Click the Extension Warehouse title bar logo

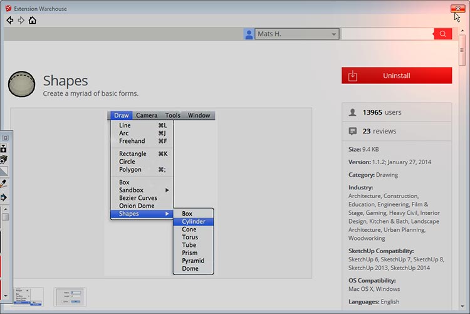(8, 8)
